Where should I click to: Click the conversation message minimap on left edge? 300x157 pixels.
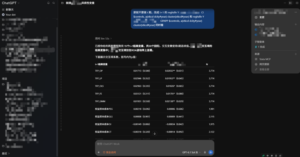[61, 83]
